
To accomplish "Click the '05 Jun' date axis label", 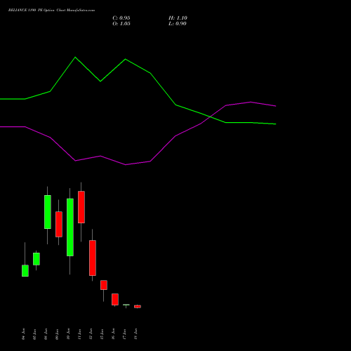I will click(34, 334).
